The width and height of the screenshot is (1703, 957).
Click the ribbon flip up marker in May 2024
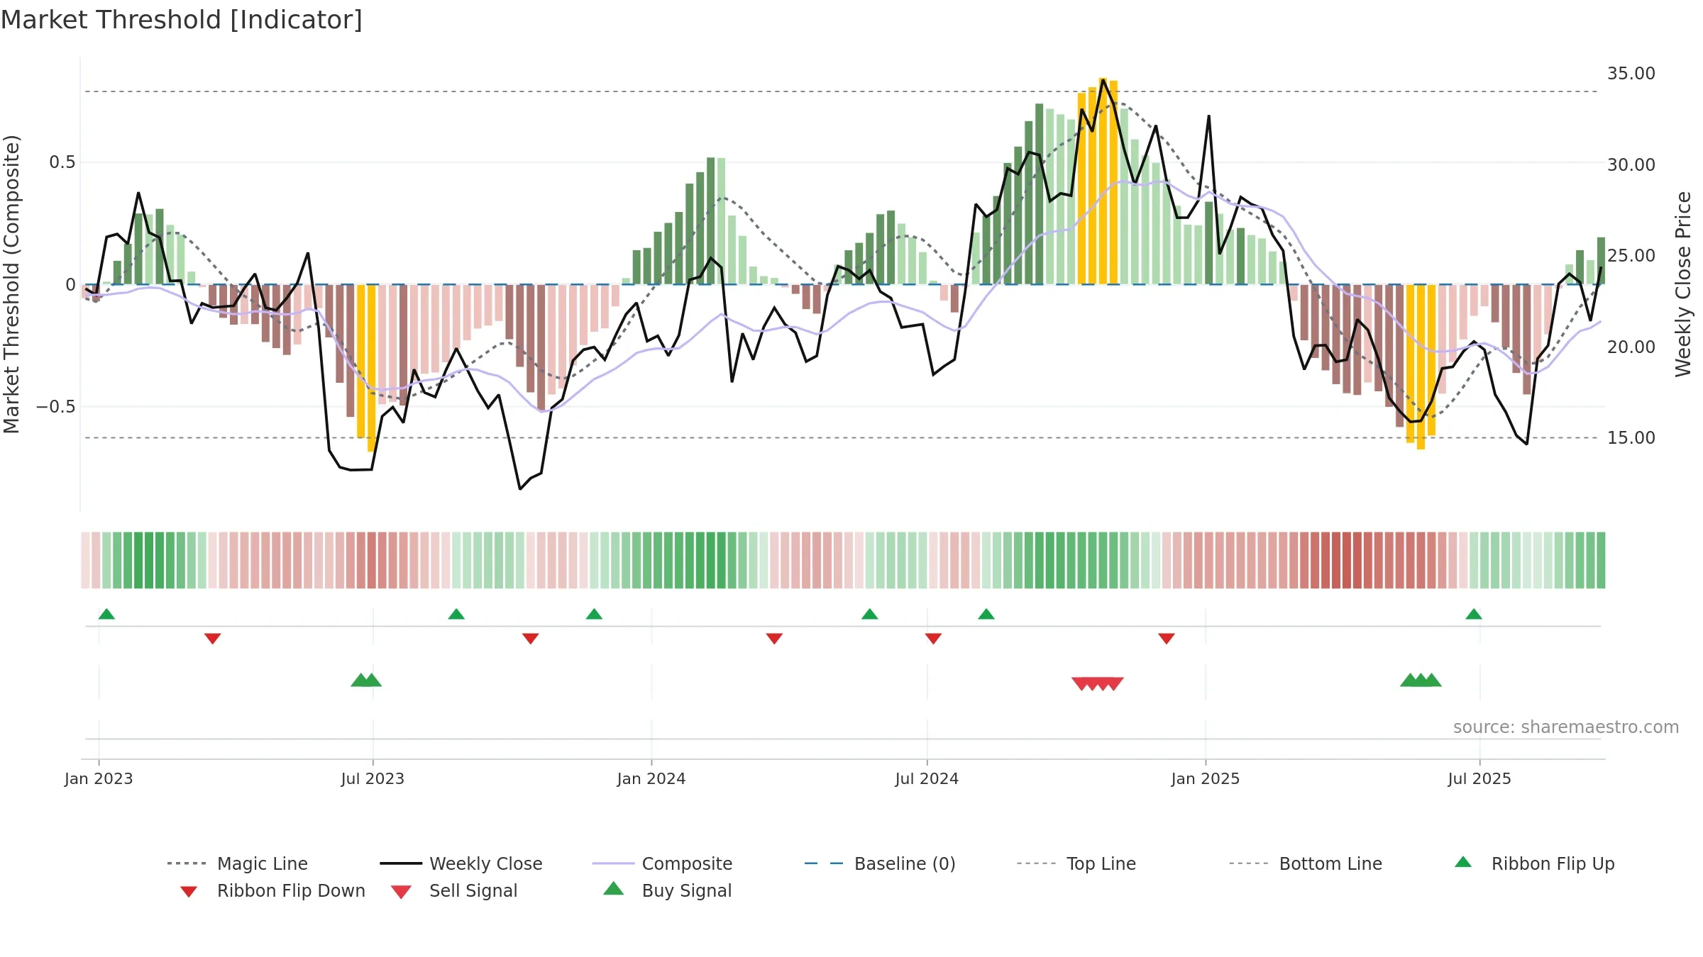869,614
